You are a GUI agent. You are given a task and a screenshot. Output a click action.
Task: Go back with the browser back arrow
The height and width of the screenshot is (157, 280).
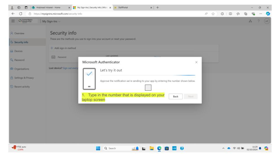[13, 14]
